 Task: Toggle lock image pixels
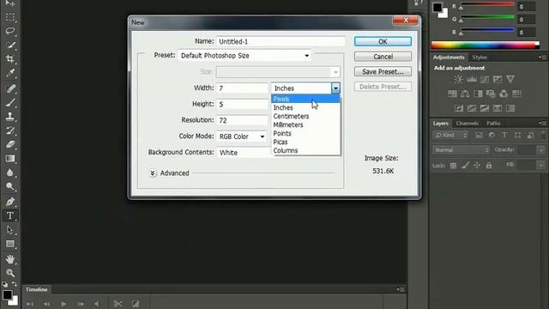[x=465, y=166]
